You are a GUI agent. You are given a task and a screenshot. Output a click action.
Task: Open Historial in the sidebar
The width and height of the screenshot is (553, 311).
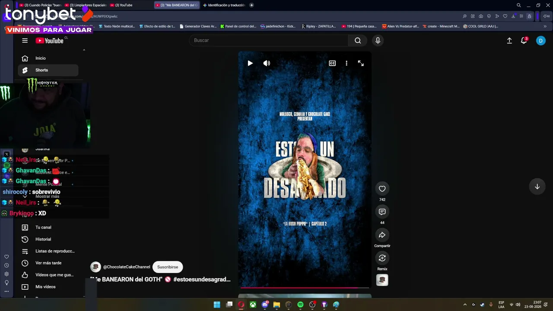(x=48, y=239)
